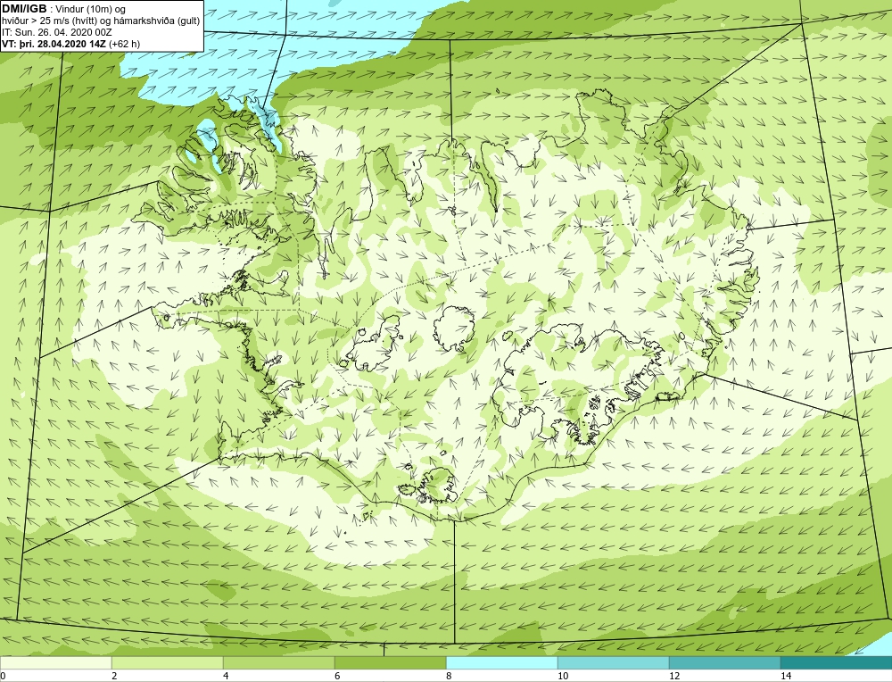
Task: Click the 14+ m/s dark teal legend swatch
Action: [x=837, y=662]
